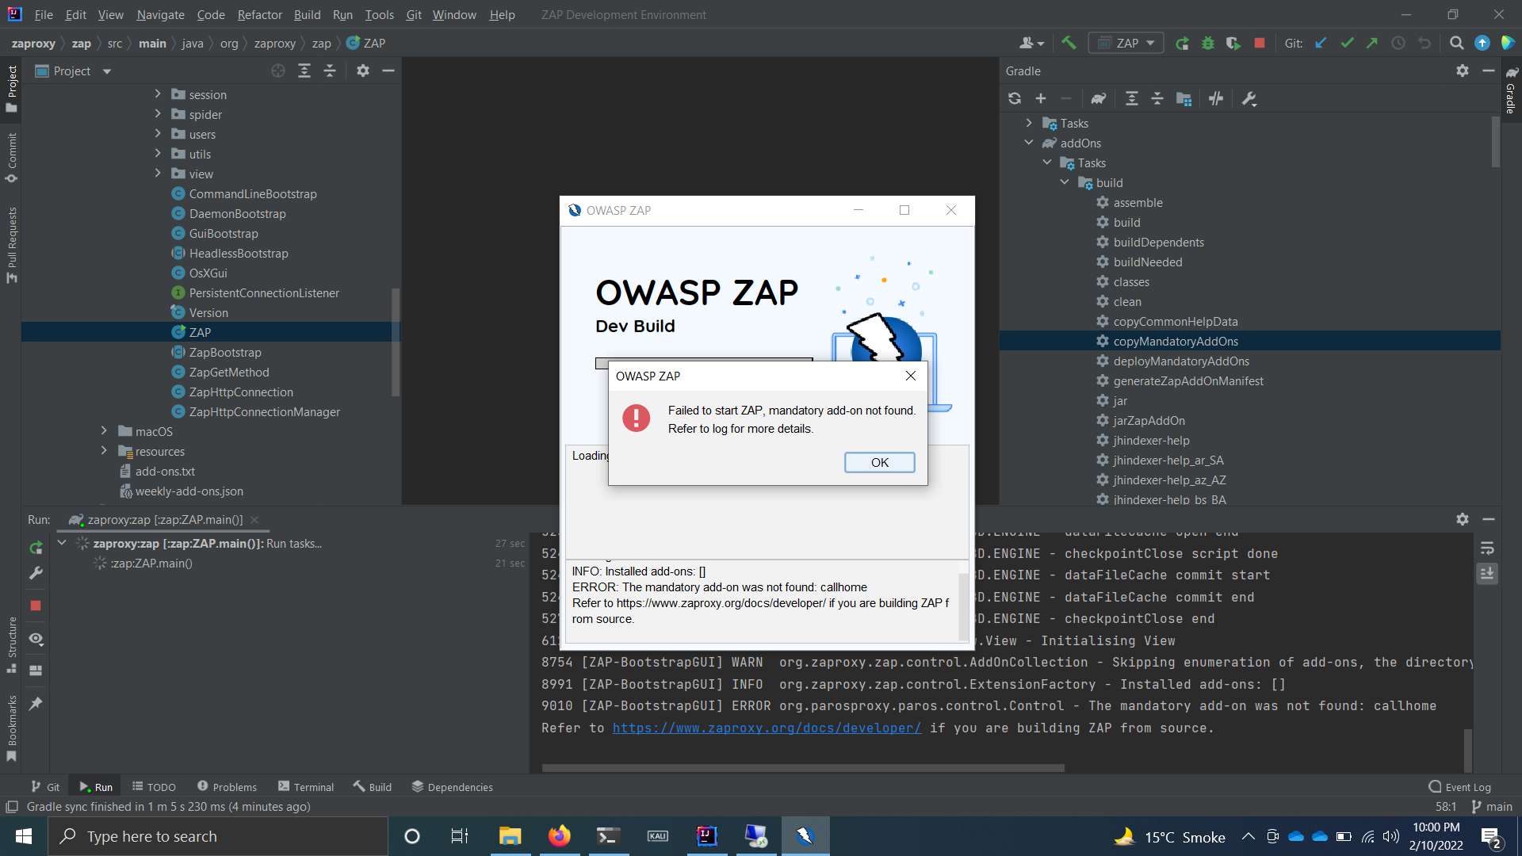Build the project using the hammer icon
This screenshot has width=1522, height=856.
(1069, 43)
